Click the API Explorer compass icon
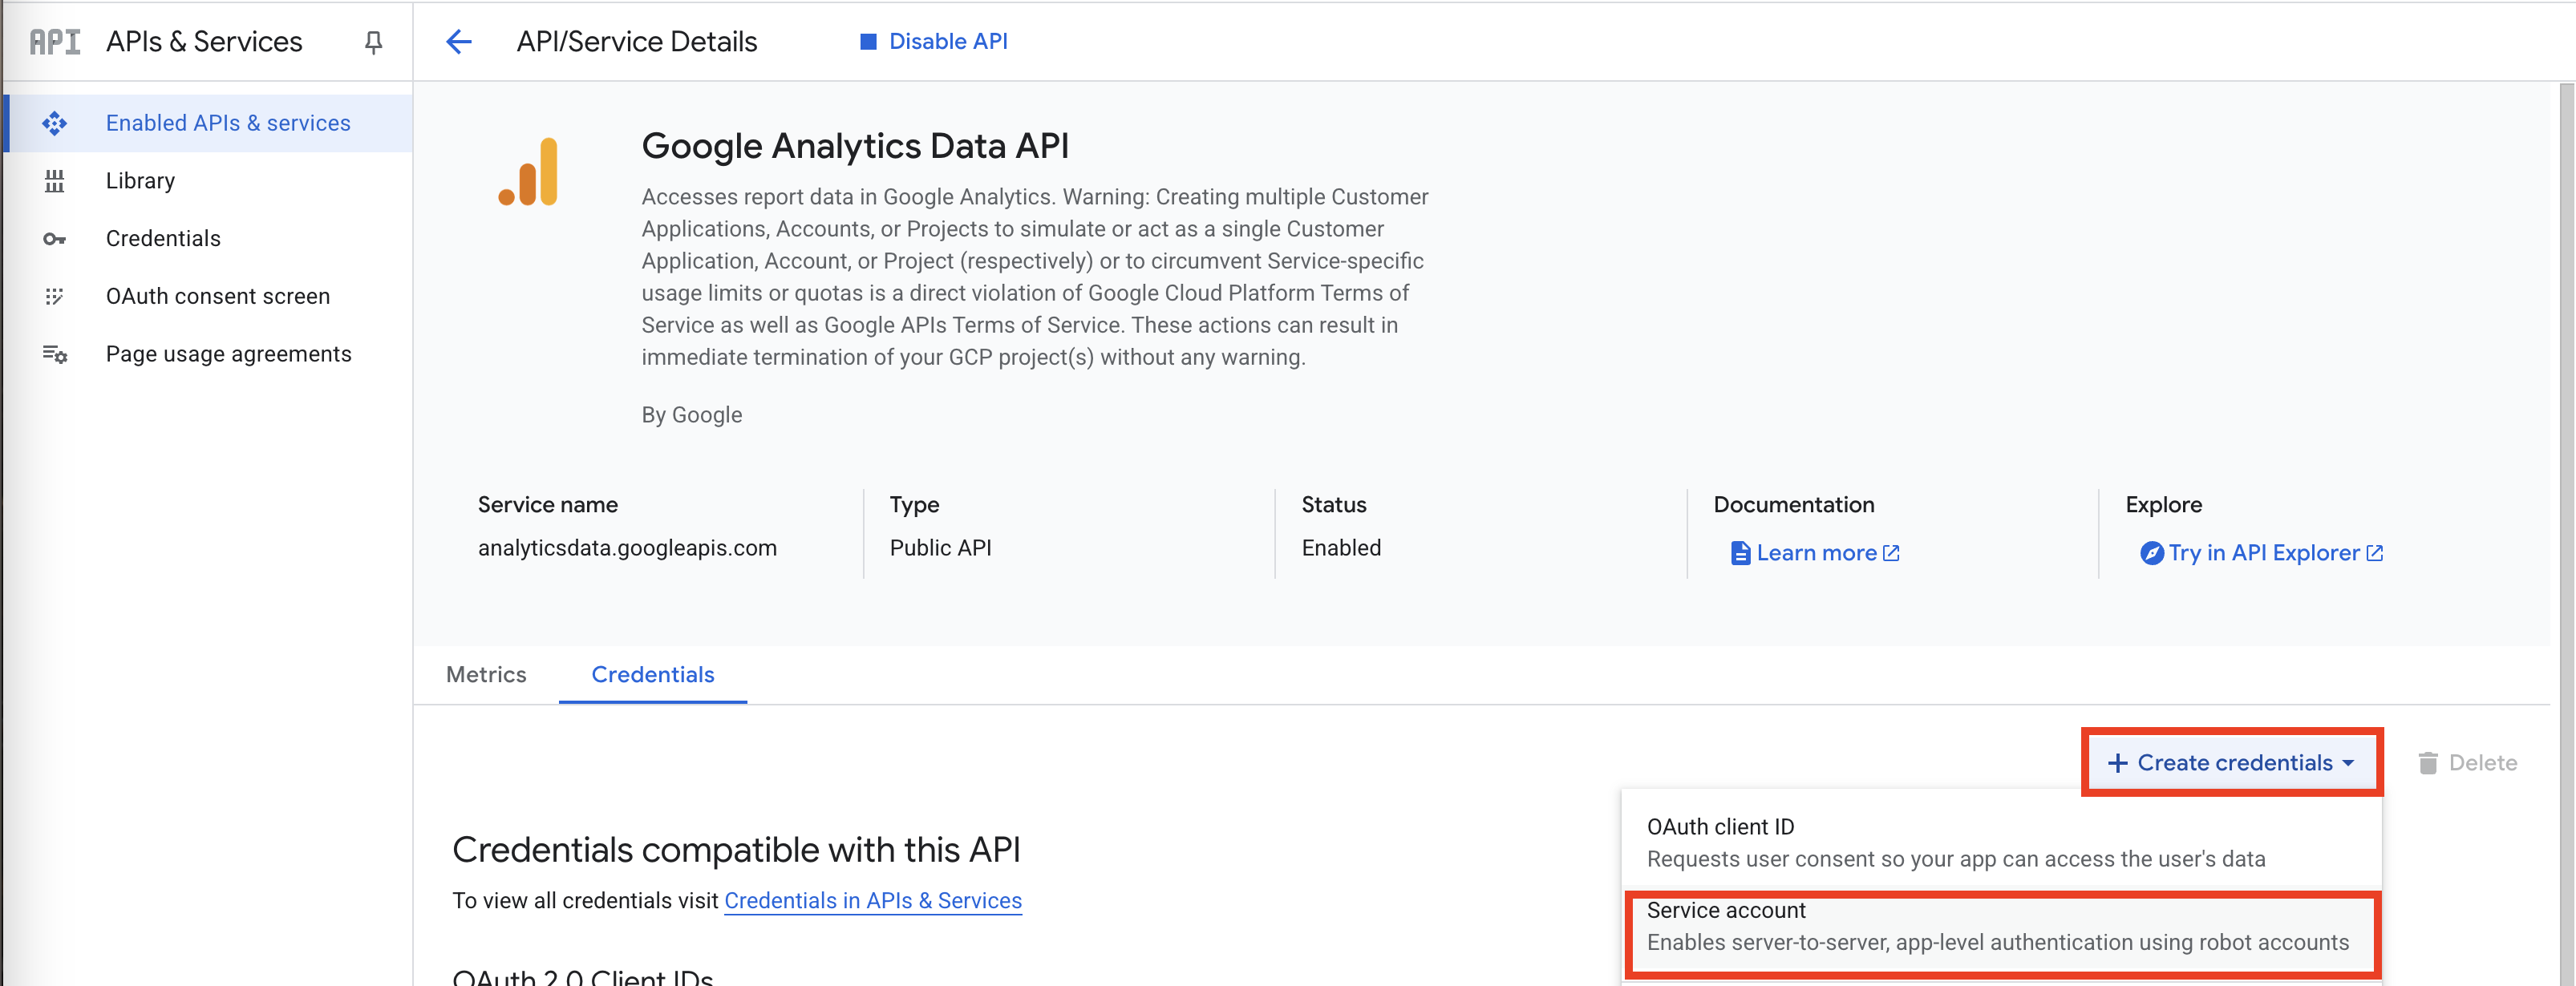Screen dimensions: 2576x986 click(x=2151, y=553)
